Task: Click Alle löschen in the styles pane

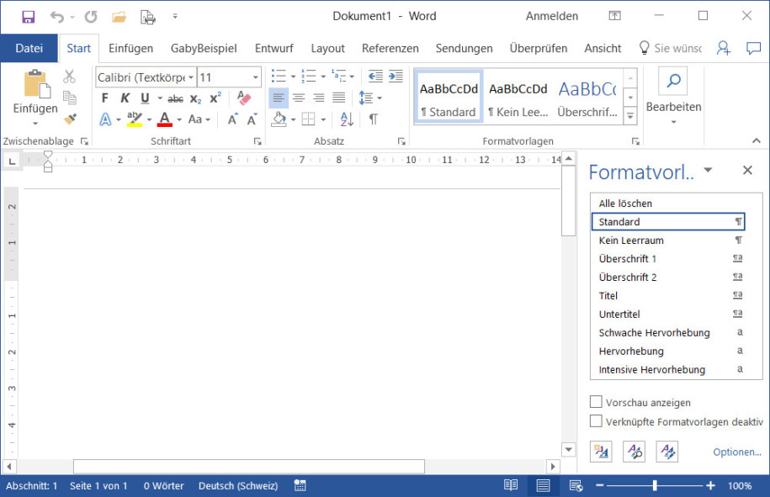Action: click(x=668, y=204)
